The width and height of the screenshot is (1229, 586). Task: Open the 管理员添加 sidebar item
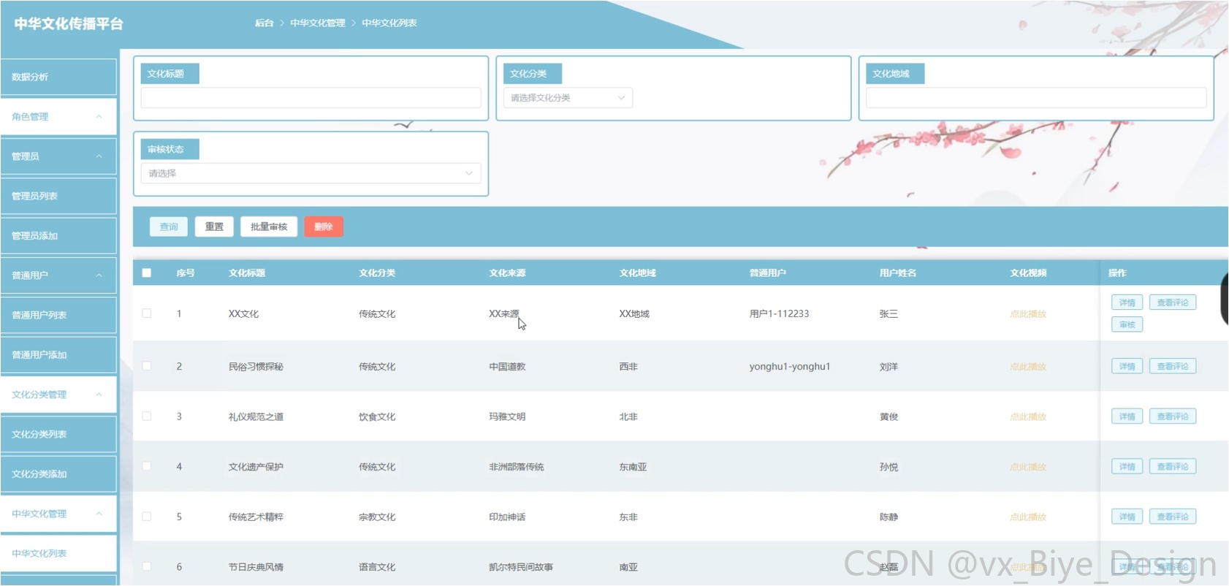pyautogui.click(x=58, y=235)
